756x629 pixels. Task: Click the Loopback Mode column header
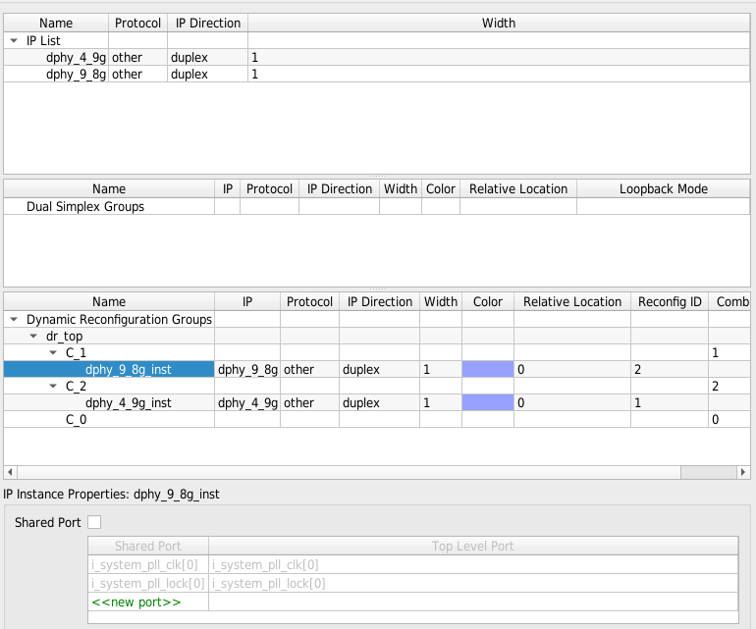[x=664, y=189]
